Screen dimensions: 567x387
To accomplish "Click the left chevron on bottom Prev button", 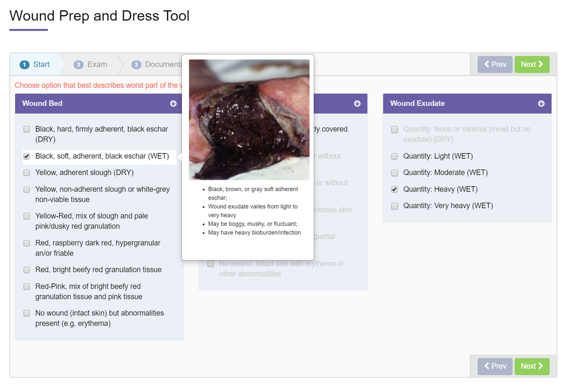I will (488, 366).
